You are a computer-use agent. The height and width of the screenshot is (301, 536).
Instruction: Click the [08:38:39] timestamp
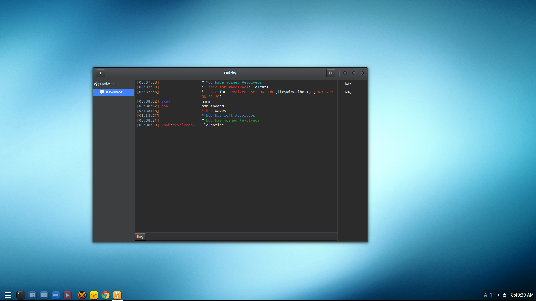point(148,125)
